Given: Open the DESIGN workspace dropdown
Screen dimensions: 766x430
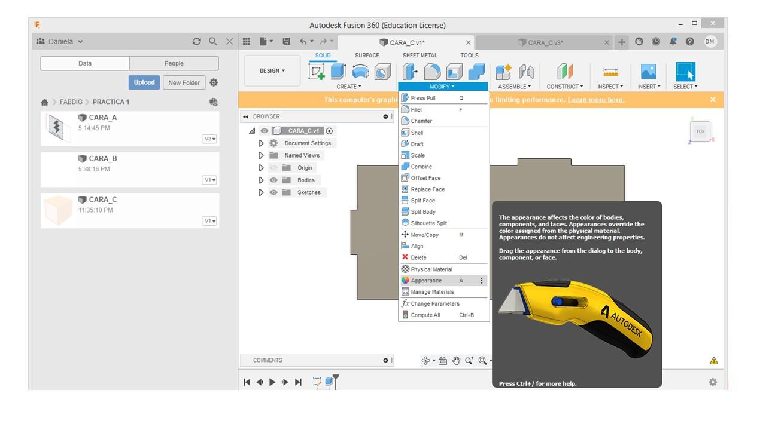Looking at the screenshot, I should click(x=272, y=71).
